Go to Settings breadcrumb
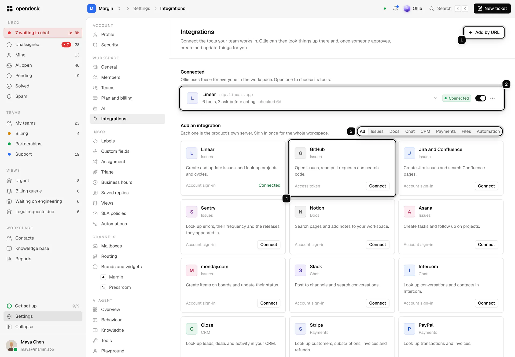This screenshot has width=515, height=357. 142,9
